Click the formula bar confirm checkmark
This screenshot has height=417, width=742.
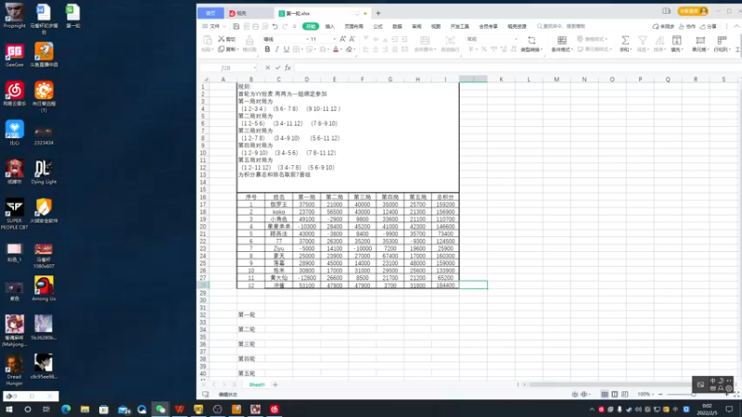click(277, 68)
